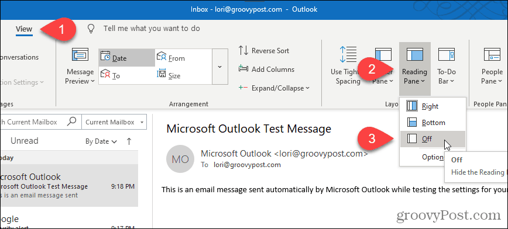Click the Conversations option in the ribbon
This screenshot has height=229, width=508.
19,57
